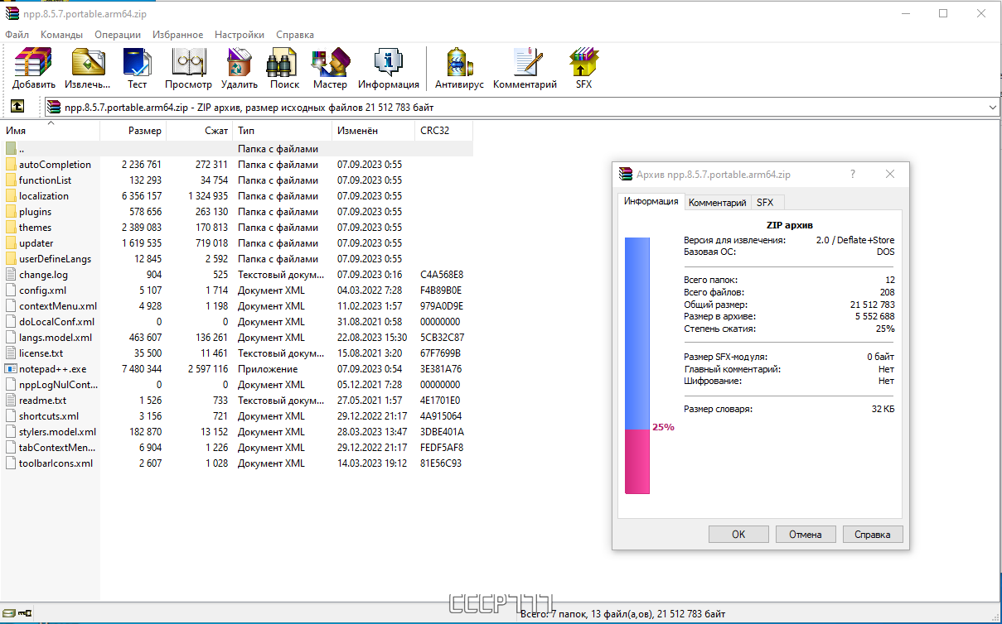Click the Поиск (Find) binoculars icon
This screenshot has width=1002, height=624.
284,69
